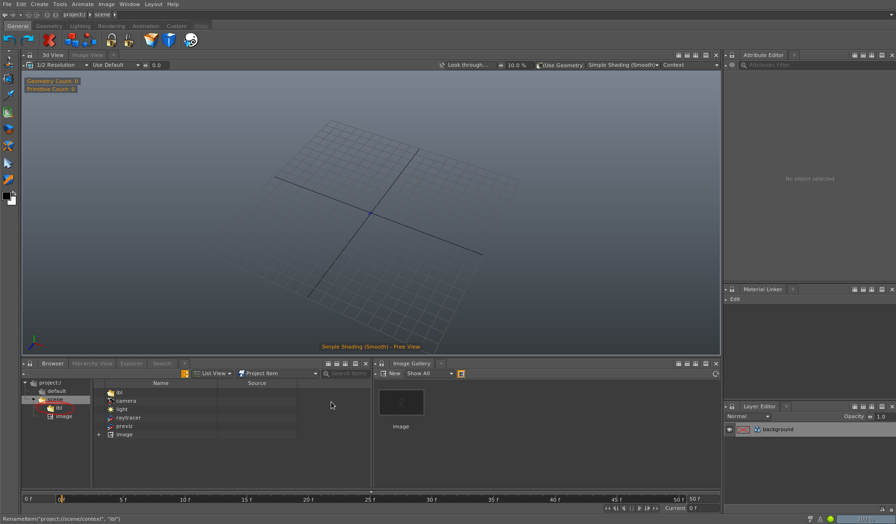Click the image thumbnail in Image Gallery
The image size is (896, 524).
click(x=401, y=402)
